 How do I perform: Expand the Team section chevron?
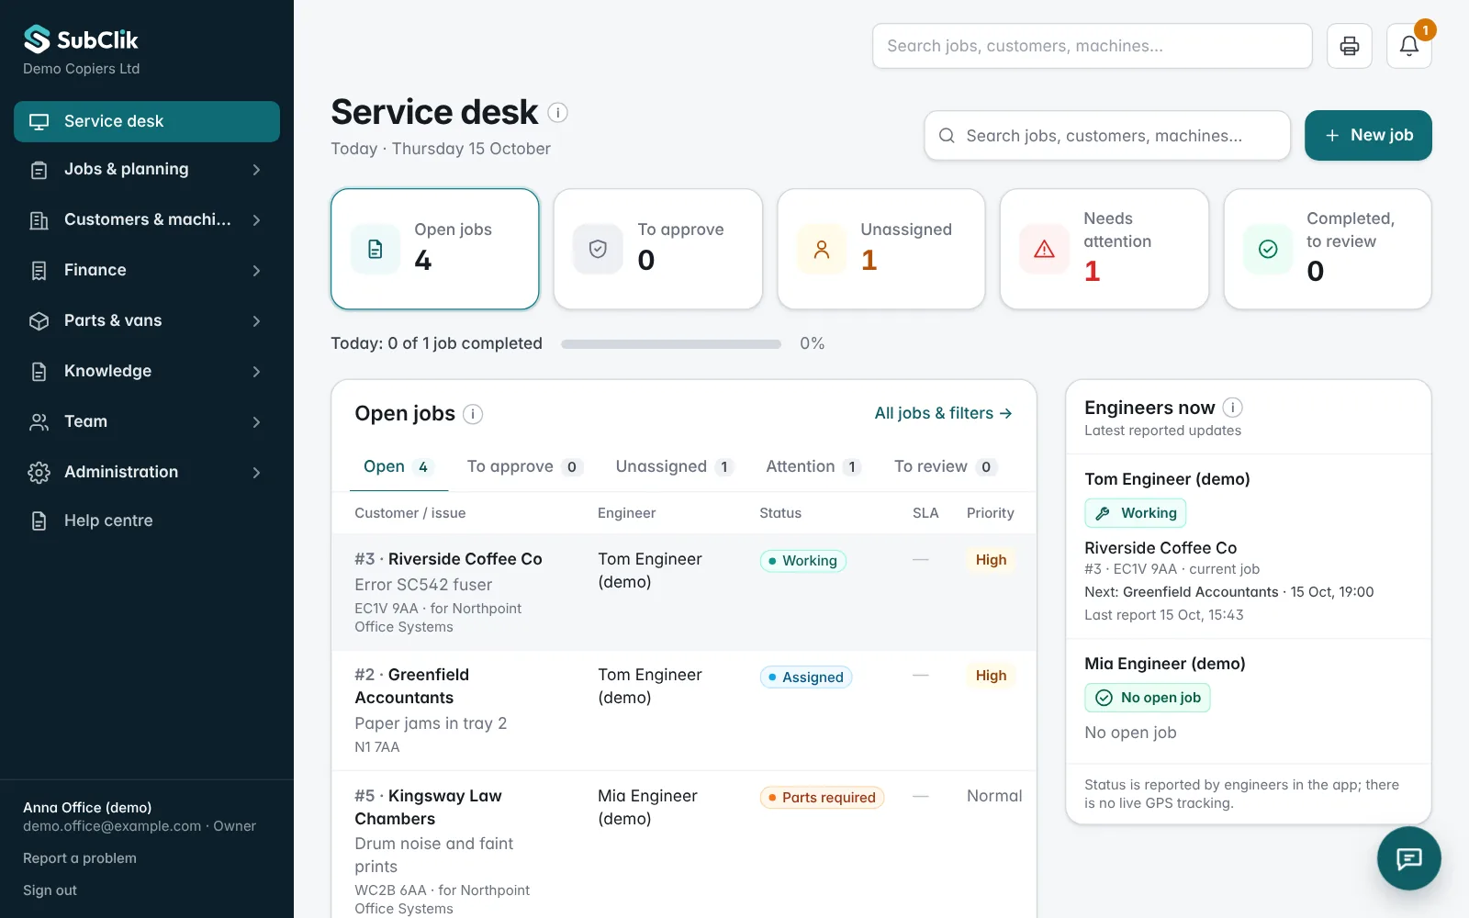click(256, 421)
